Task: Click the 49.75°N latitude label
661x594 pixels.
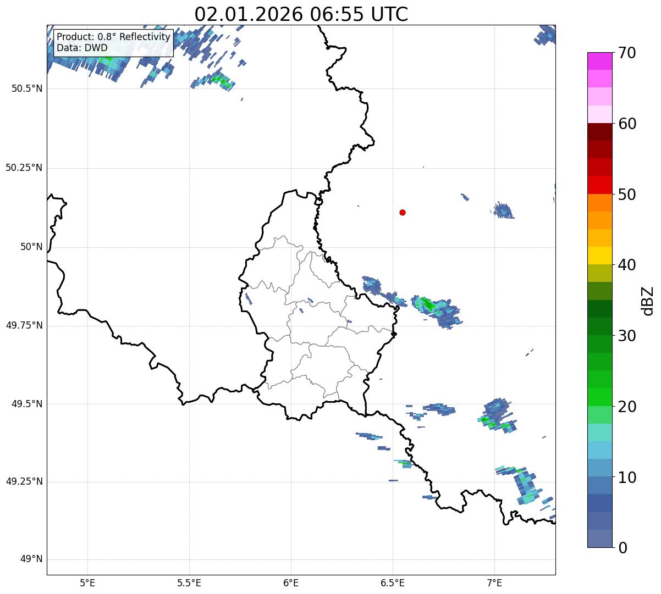Action: pos(24,325)
